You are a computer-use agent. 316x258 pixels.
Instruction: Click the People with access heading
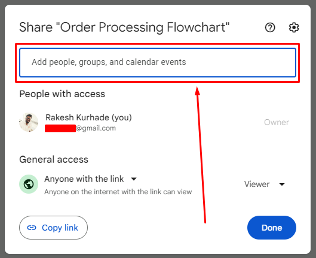pyautogui.click(x=62, y=94)
